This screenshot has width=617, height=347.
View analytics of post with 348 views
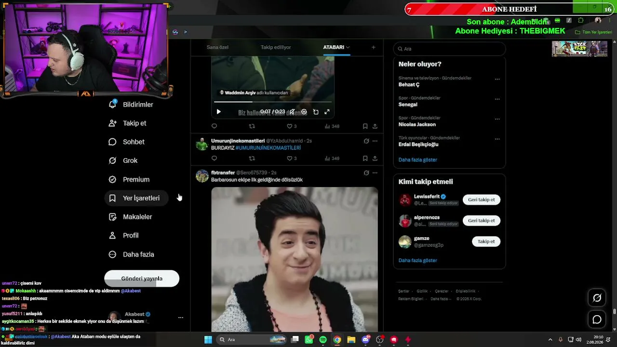pyautogui.click(x=332, y=126)
